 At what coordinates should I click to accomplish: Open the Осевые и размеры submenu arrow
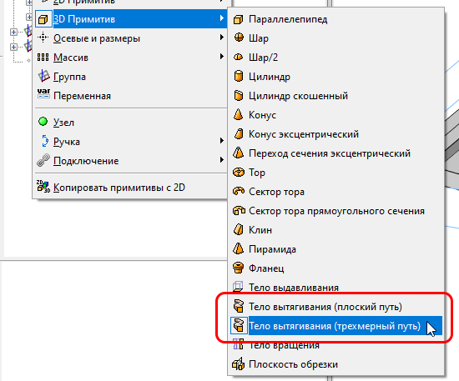(222, 38)
